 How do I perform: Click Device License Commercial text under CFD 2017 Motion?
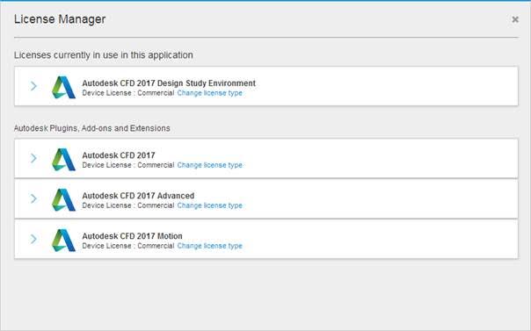[x=128, y=246]
